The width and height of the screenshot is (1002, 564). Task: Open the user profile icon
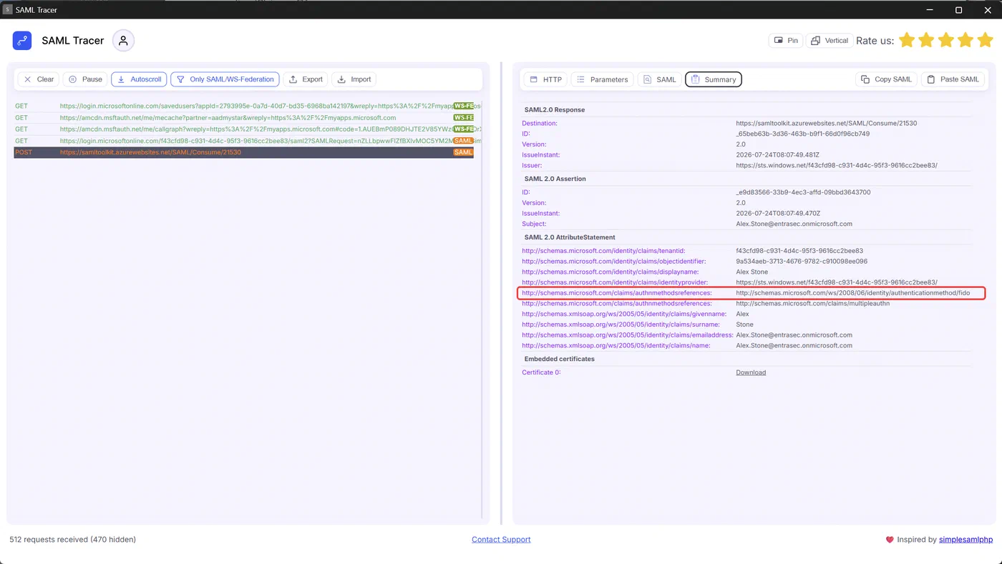pyautogui.click(x=123, y=41)
